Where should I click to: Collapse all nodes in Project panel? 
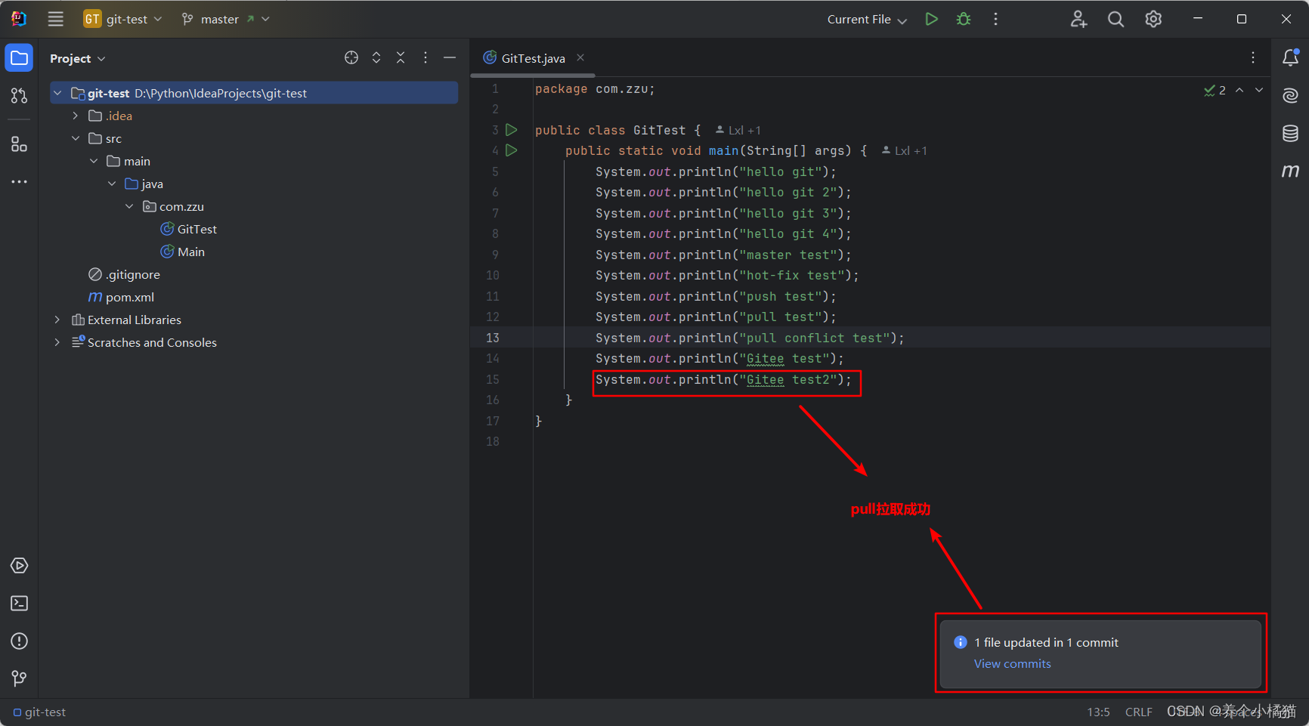pyautogui.click(x=401, y=57)
